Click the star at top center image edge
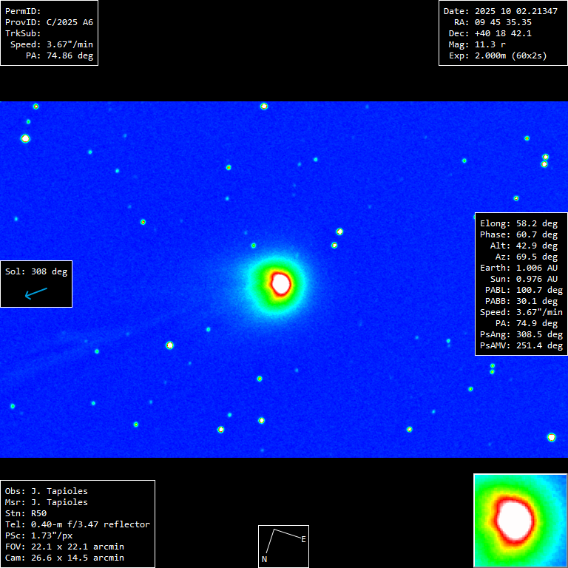This screenshot has height=568, width=568. click(x=264, y=106)
